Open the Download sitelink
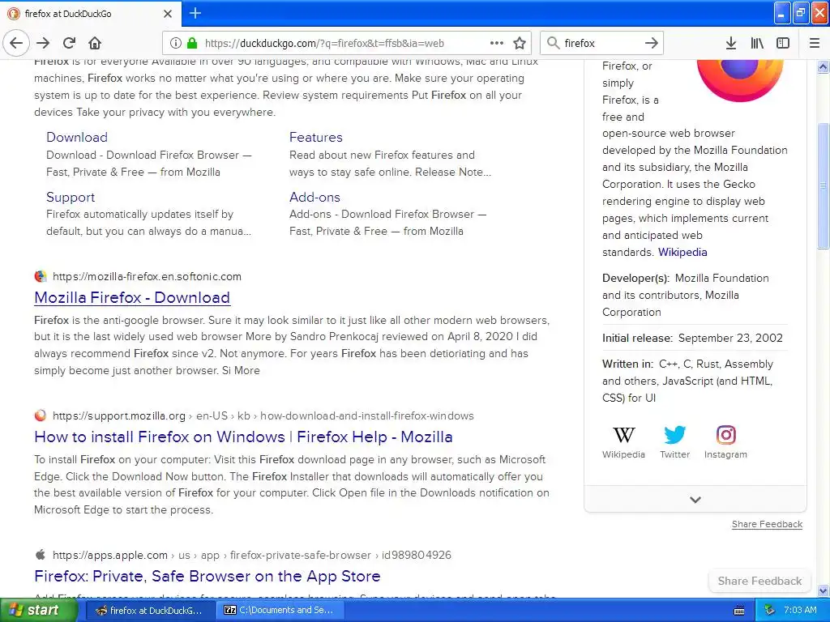The image size is (830, 622). [77, 137]
